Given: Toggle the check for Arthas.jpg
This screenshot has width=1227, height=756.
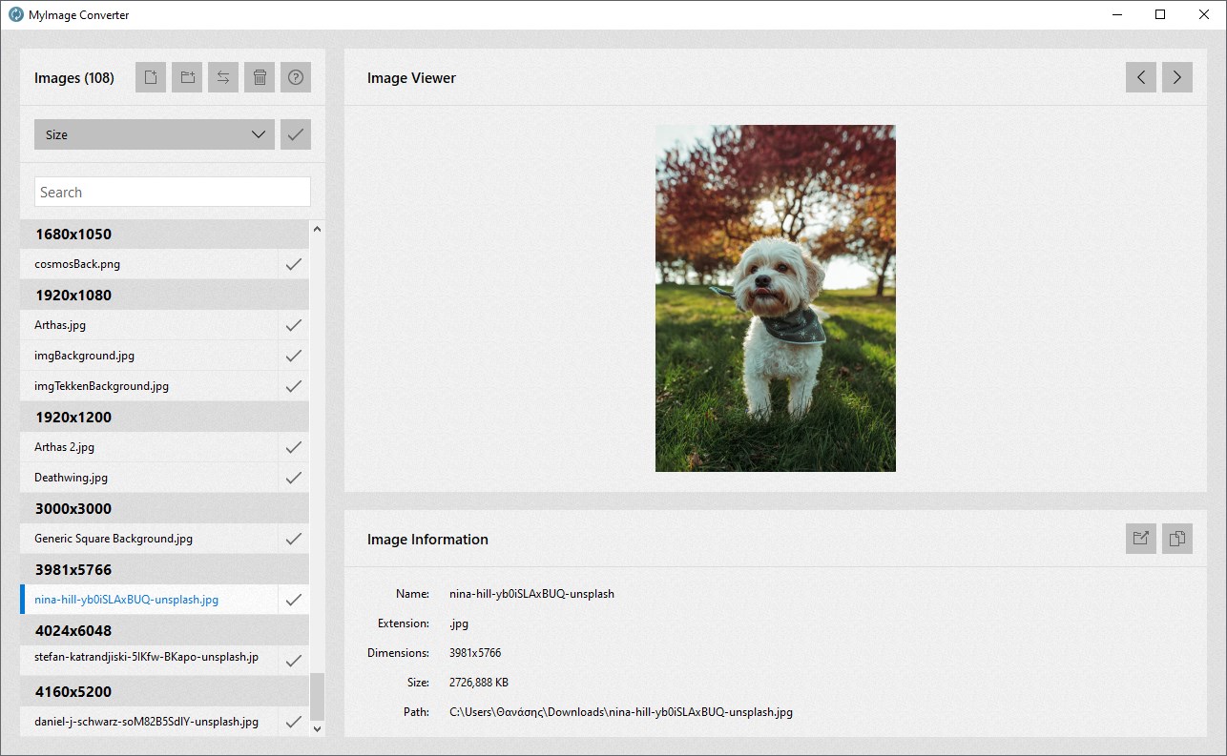Looking at the screenshot, I should pyautogui.click(x=294, y=325).
